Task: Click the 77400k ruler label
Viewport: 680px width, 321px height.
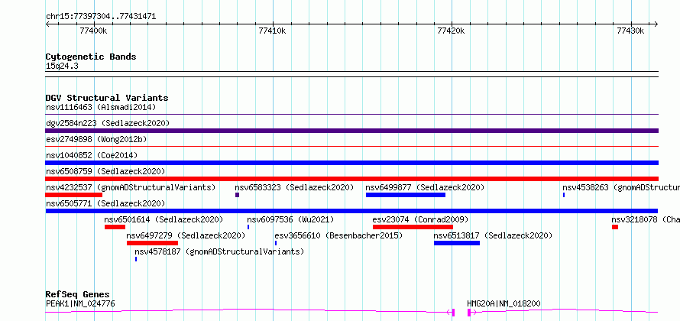Action: (94, 31)
